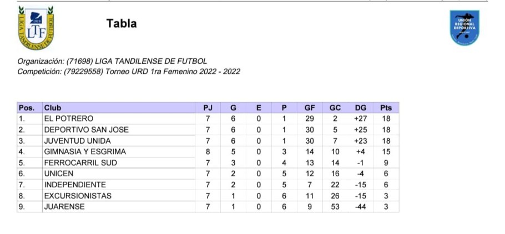Image resolution: width=505 pixels, height=234 pixels.
Task: Click the JUARENSE row name
Action: pyautogui.click(x=64, y=207)
